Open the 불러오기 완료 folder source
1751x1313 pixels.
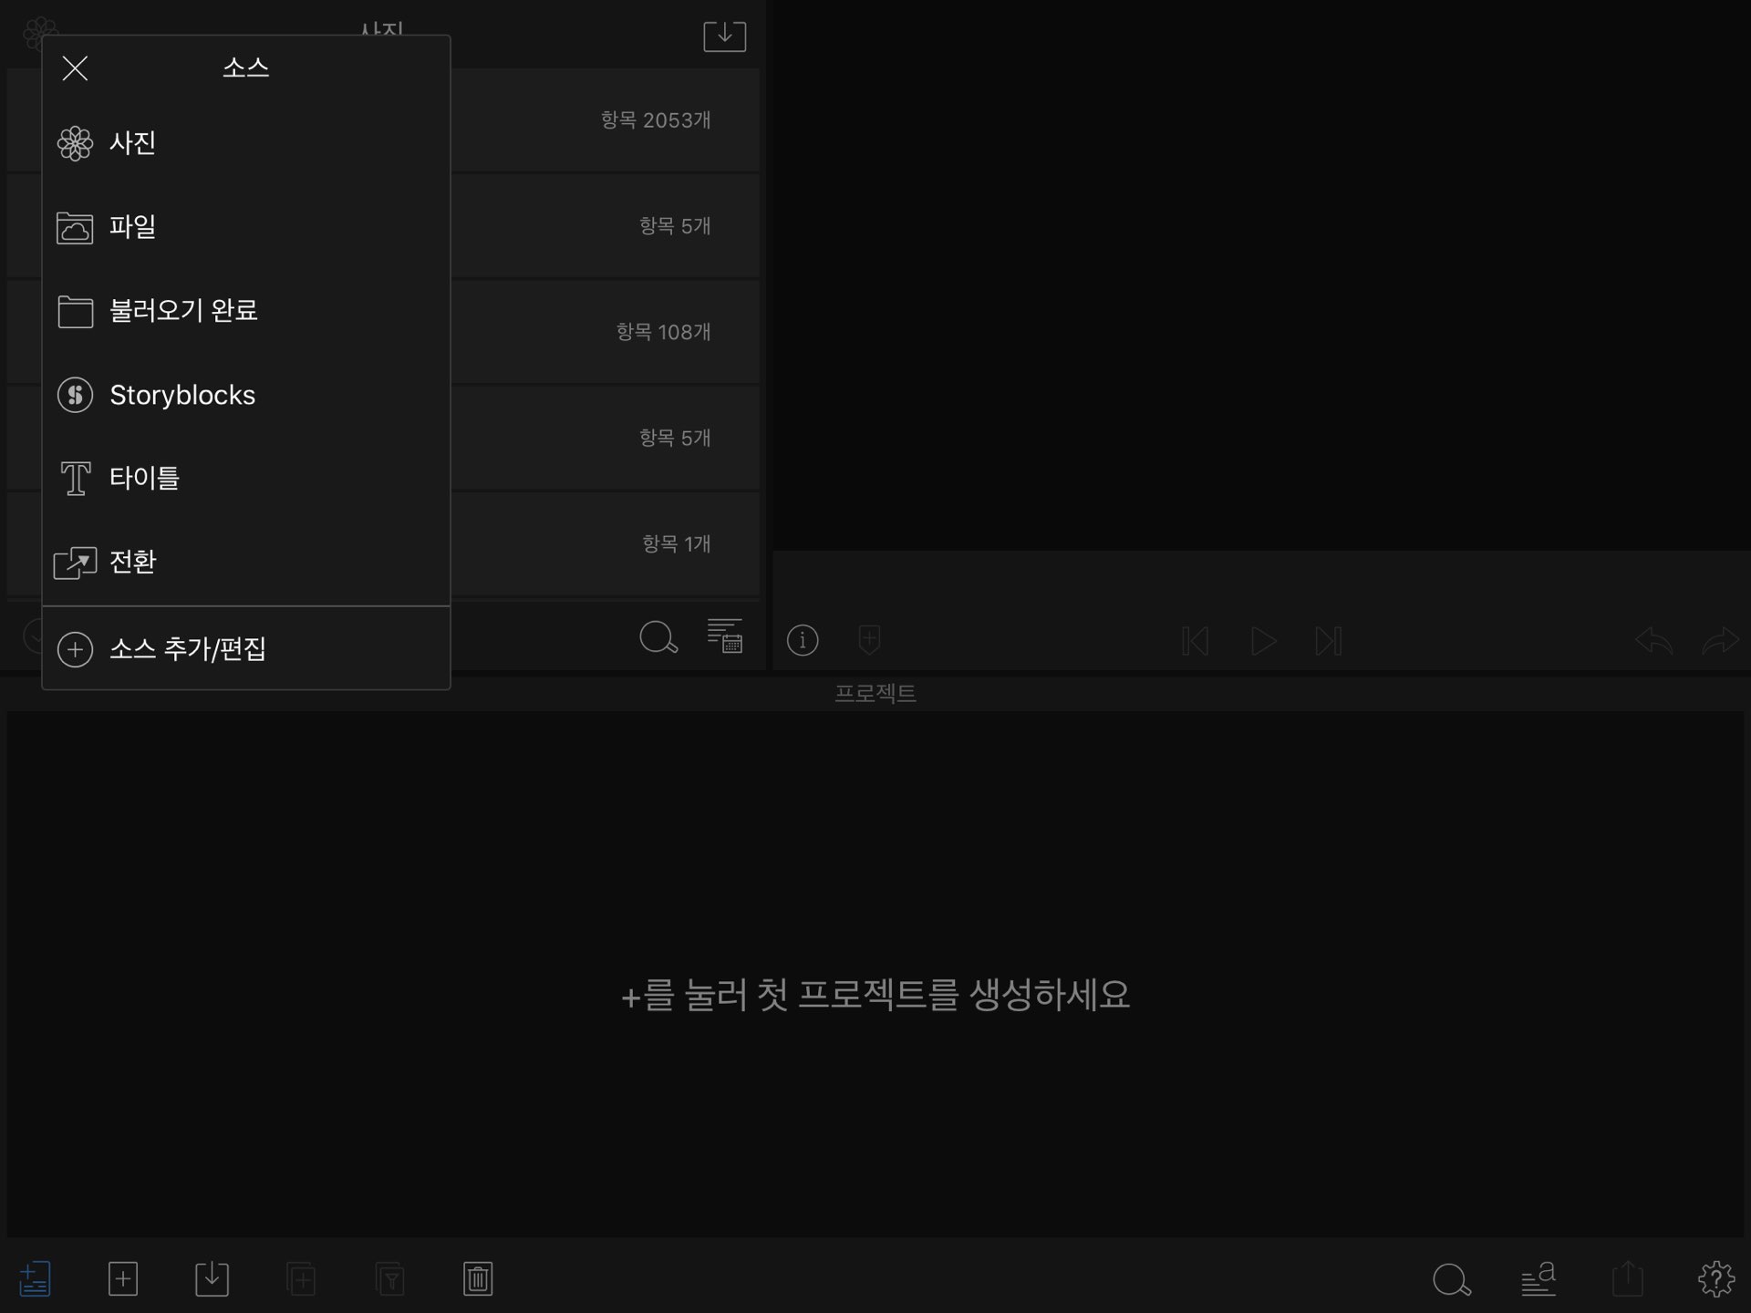coord(182,311)
